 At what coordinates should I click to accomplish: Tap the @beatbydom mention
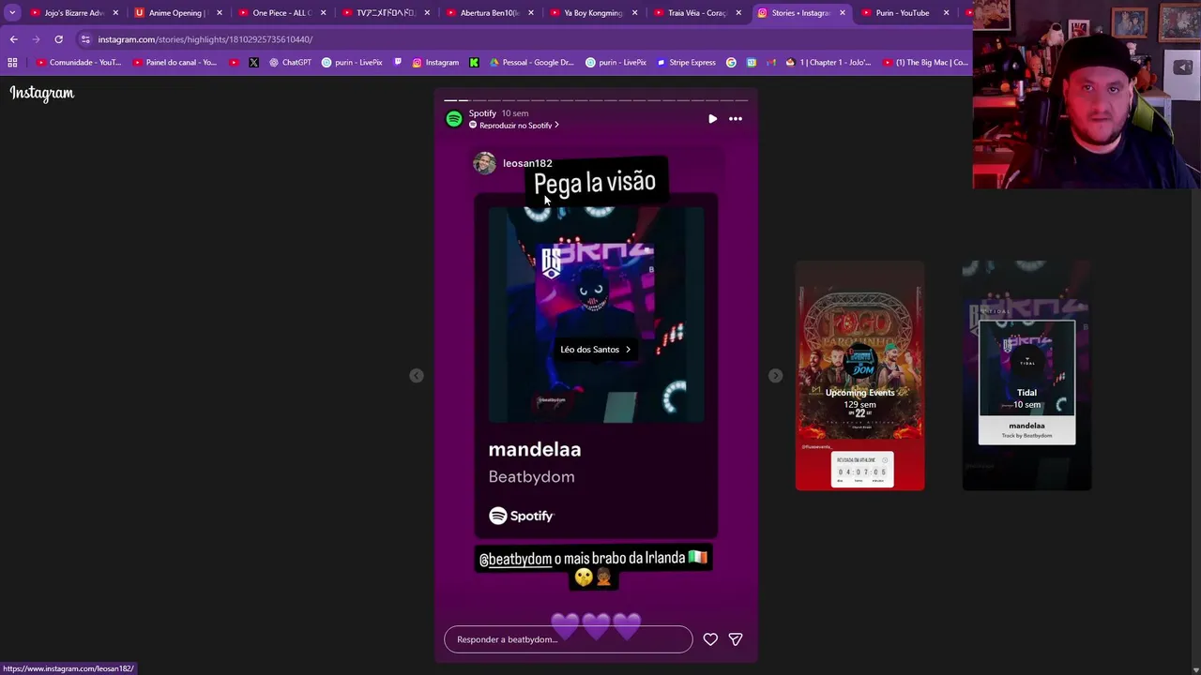pos(515,559)
